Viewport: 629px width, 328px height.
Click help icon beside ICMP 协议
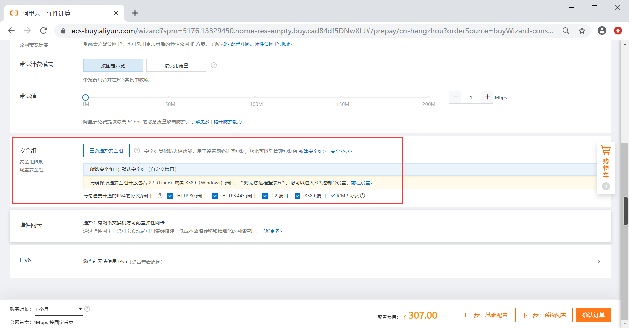pyautogui.click(x=363, y=196)
